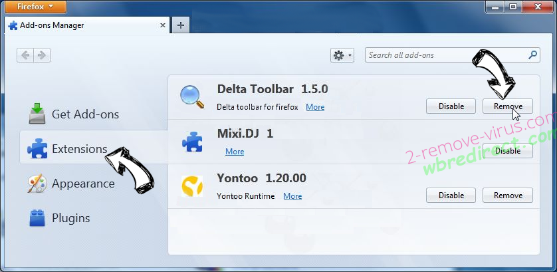
Task: Select the Extensions category
Action: [79, 149]
